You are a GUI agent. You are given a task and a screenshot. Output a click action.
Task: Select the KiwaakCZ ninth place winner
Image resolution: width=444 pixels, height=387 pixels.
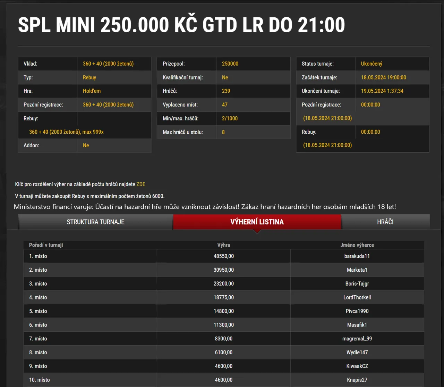pos(357,366)
